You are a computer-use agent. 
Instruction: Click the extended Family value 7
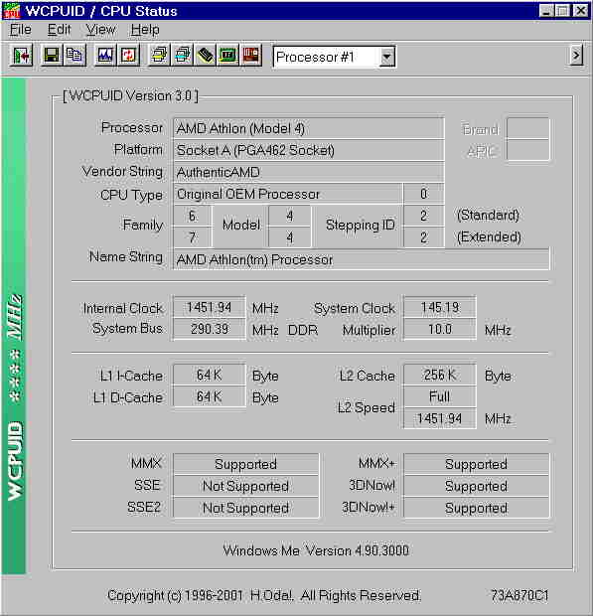click(x=192, y=237)
